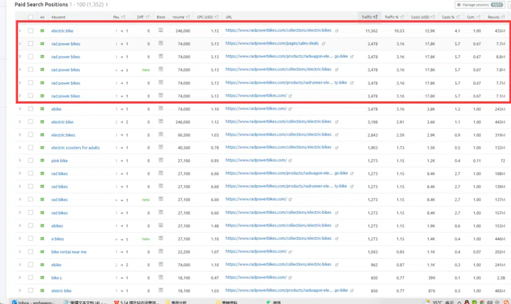This screenshot has width=511, height=304.
Task: Expand the bike rental near me row
Action: tap(20, 252)
